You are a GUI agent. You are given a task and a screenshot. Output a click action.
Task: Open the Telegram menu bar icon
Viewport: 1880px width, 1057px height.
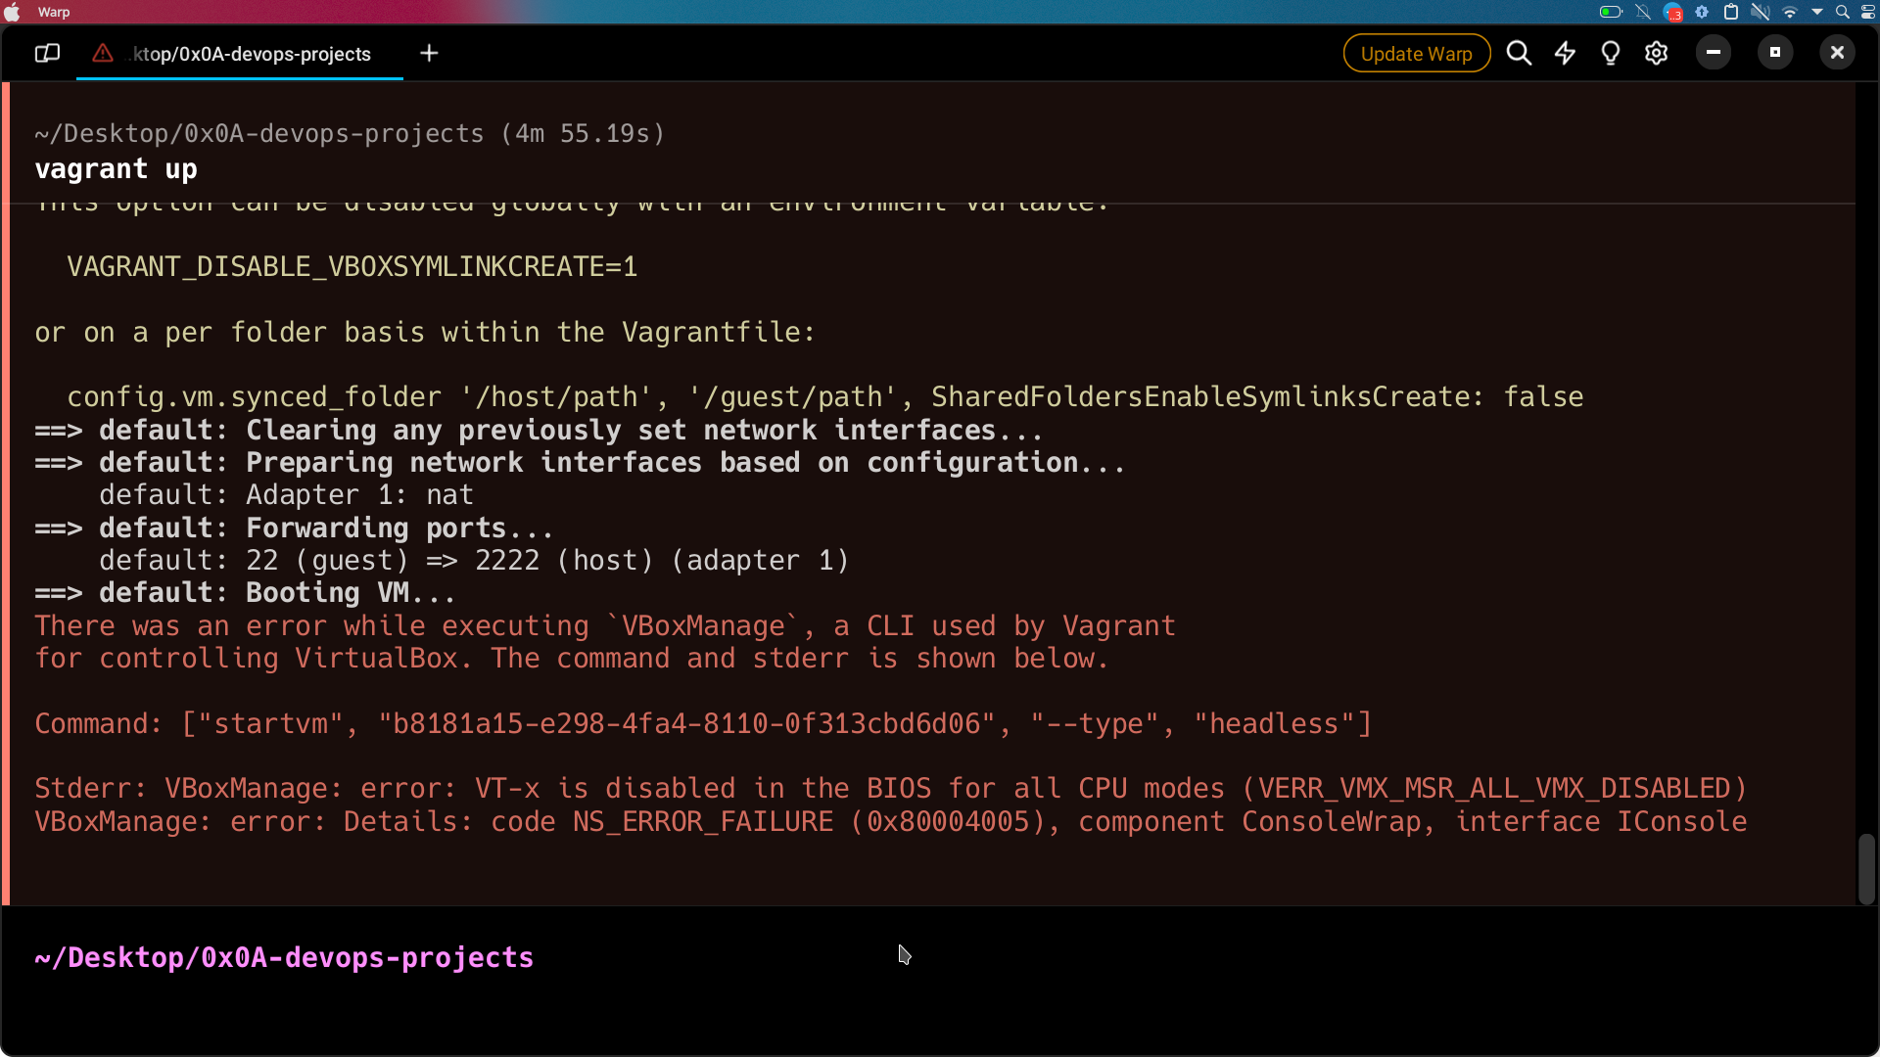[x=1673, y=13]
